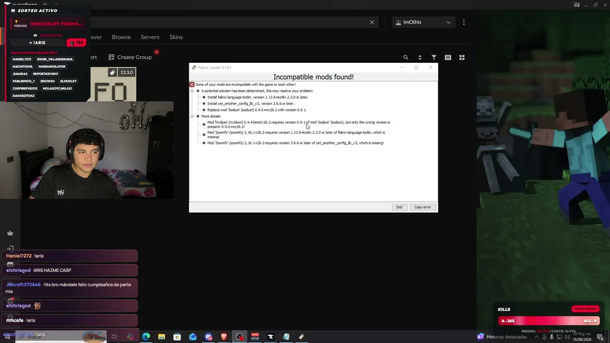The image size is (610, 343).
Task: Click the KILLS progress bar overlay
Action: [548, 321]
